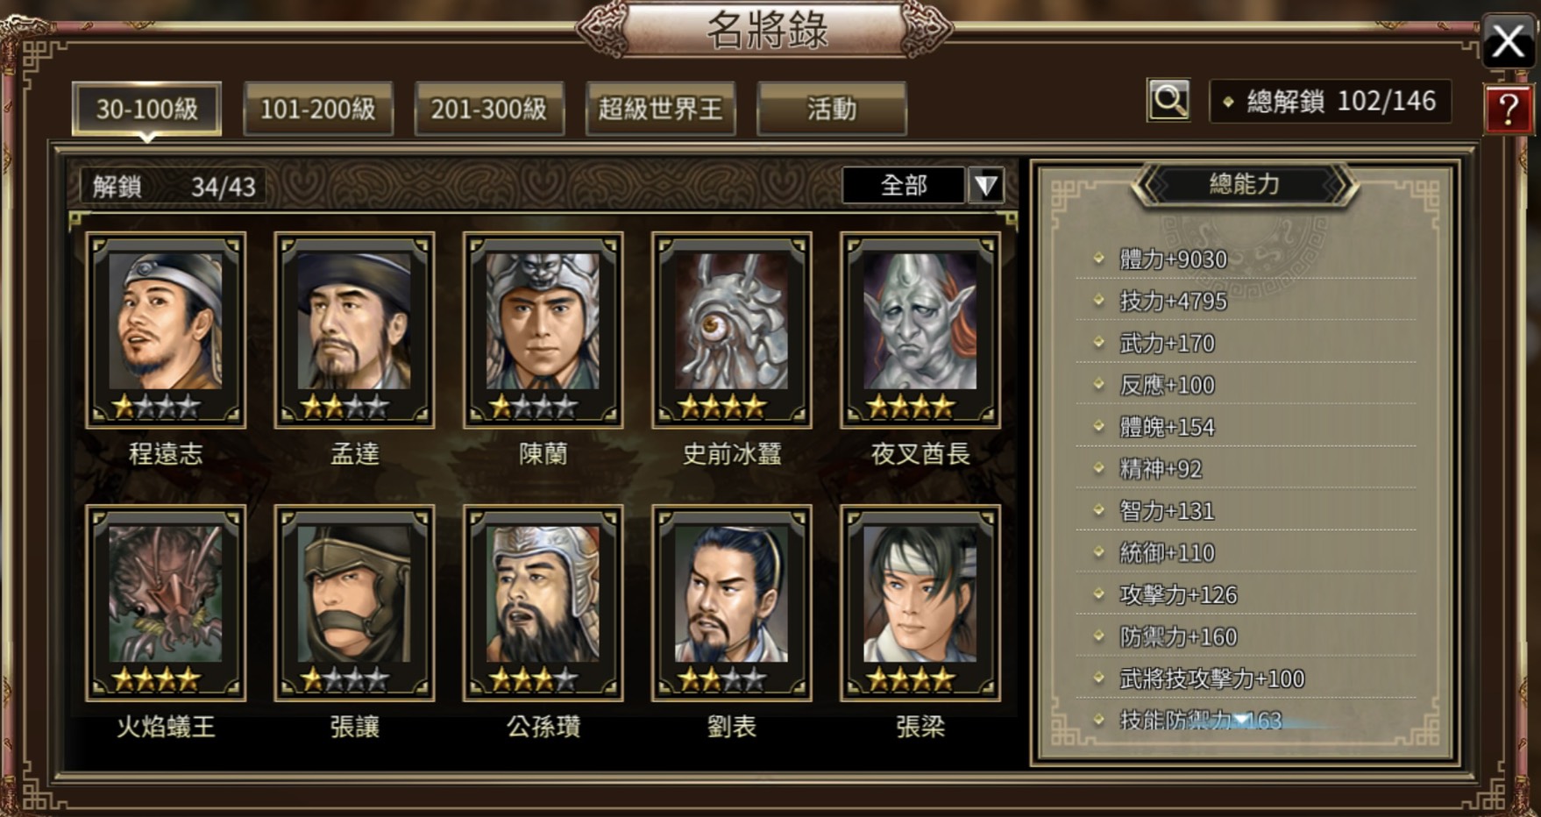Screen dimensions: 1541x817
Task: Open the magnifying glass search icon
Action: (x=1168, y=101)
